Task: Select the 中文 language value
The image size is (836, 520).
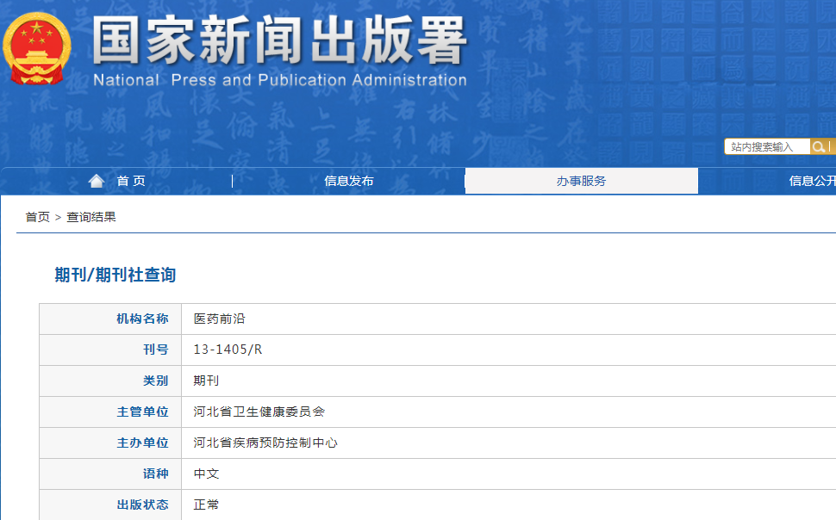Action: pos(206,474)
